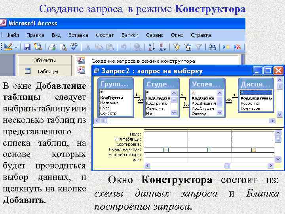This screenshot has width=285, height=214.
Task: Click design grid horizontal scrollbar thumb
Action: click(x=227, y=166)
